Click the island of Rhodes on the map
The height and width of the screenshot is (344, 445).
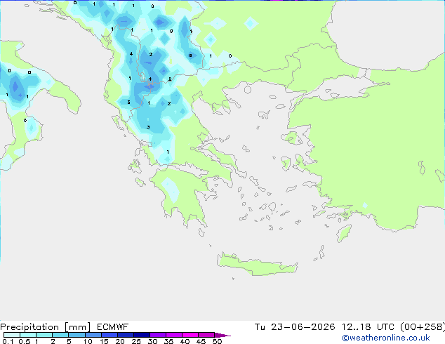click(x=344, y=233)
